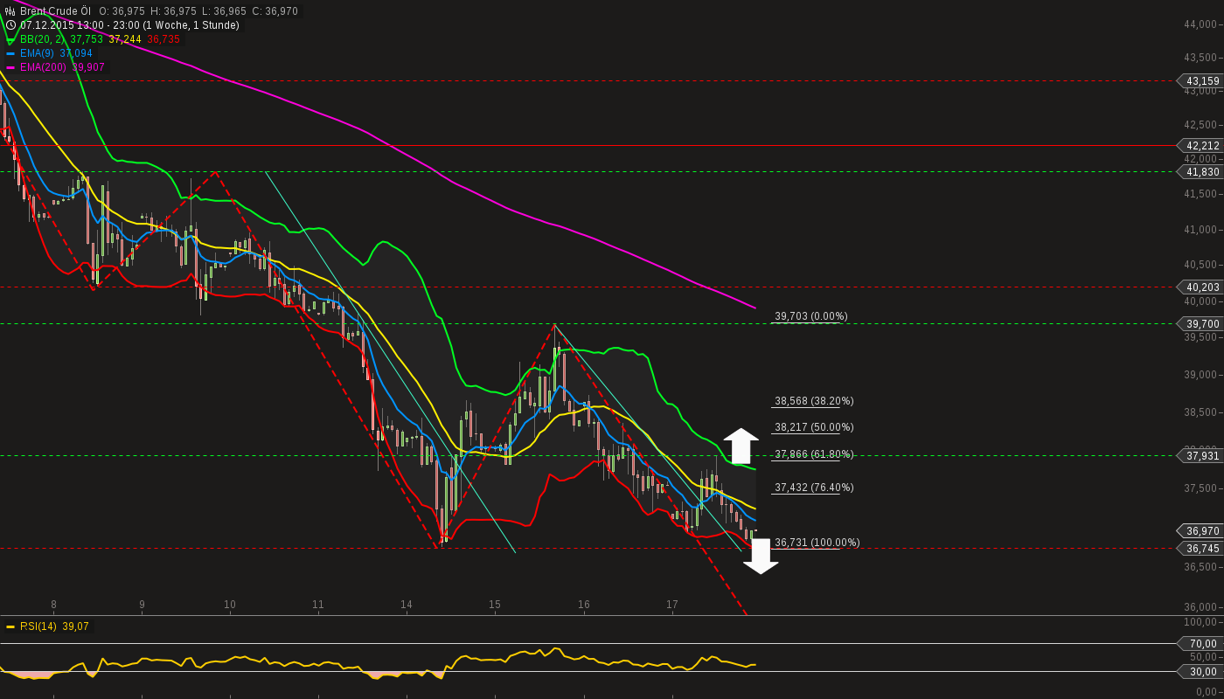The height and width of the screenshot is (699, 1224).
Task: Click day 10 on the time axis
Action: (230, 605)
